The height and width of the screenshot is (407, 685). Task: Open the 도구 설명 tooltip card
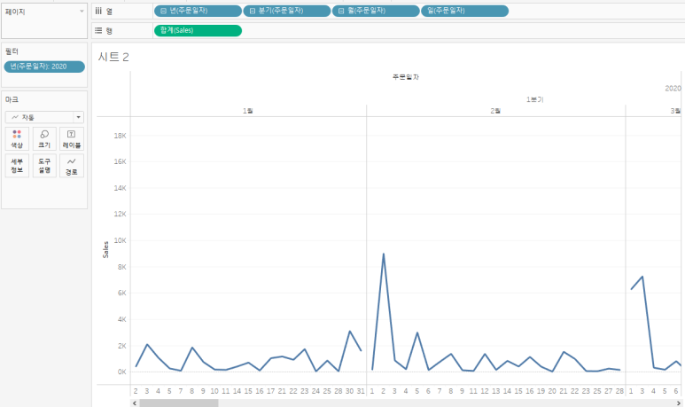coord(44,166)
